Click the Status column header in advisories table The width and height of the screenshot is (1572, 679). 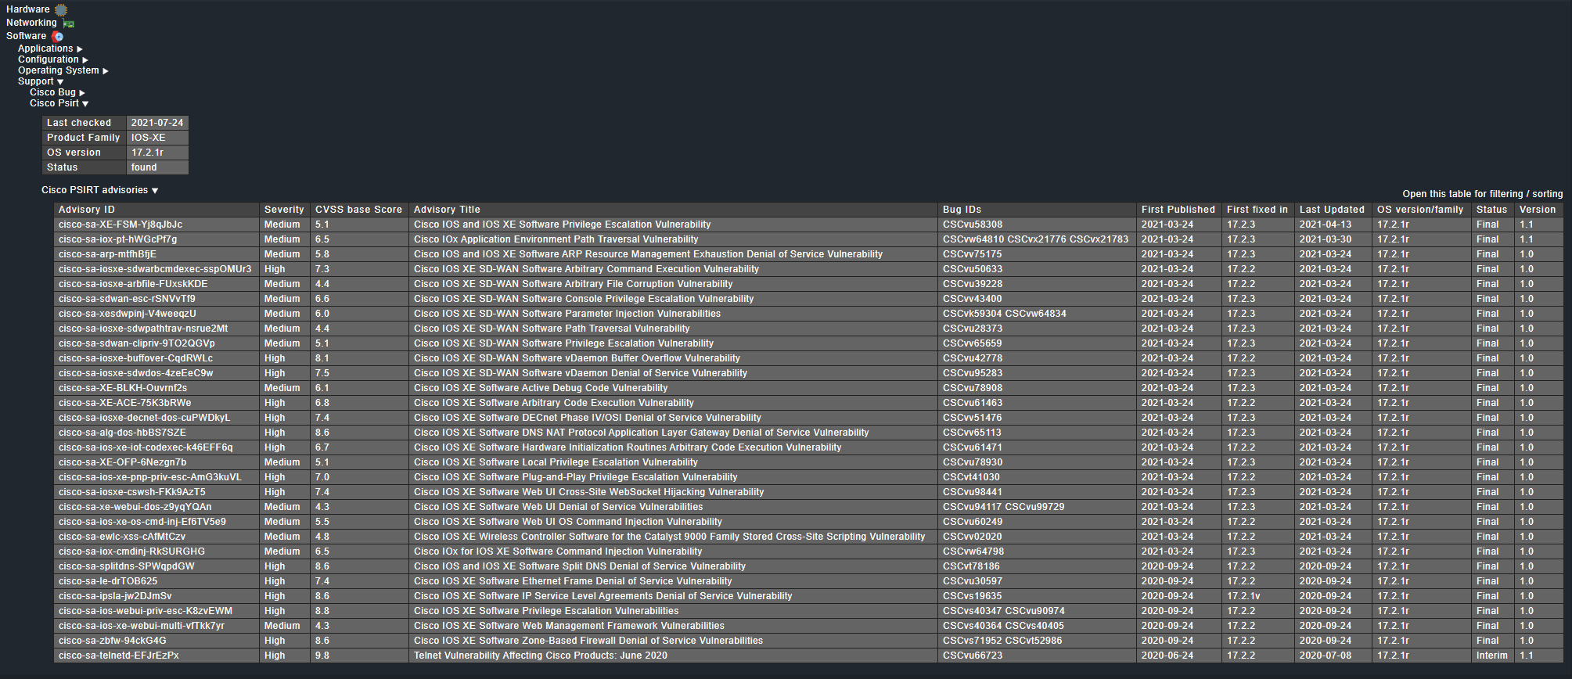click(x=1493, y=210)
